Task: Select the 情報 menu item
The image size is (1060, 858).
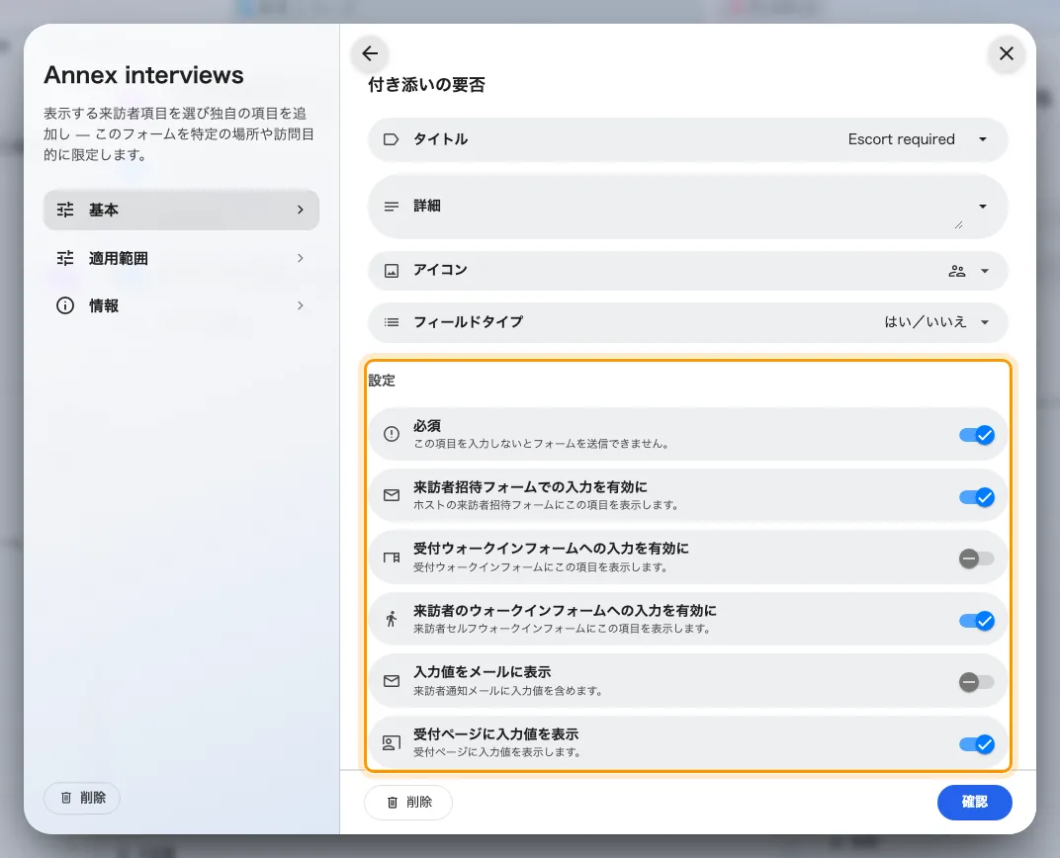Action: tap(181, 306)
